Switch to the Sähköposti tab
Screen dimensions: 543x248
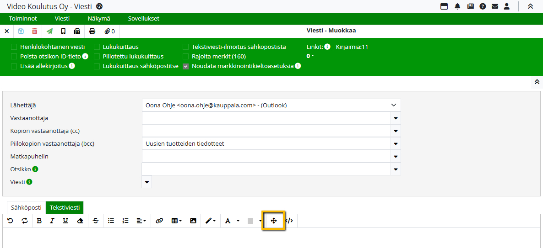(27, 207)
